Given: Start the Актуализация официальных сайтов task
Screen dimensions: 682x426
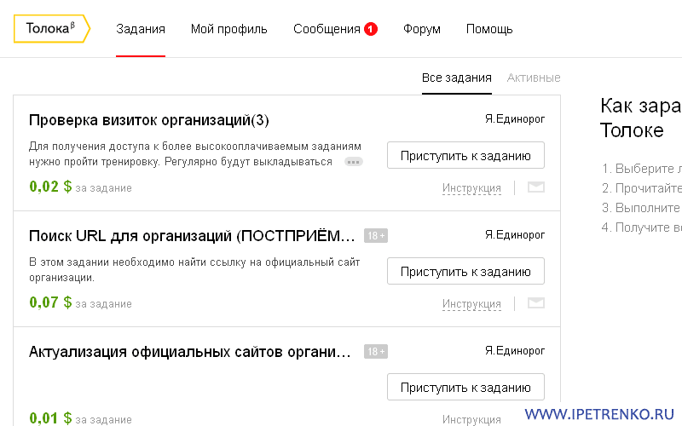Looking at the screenshot, I should 465,388.
